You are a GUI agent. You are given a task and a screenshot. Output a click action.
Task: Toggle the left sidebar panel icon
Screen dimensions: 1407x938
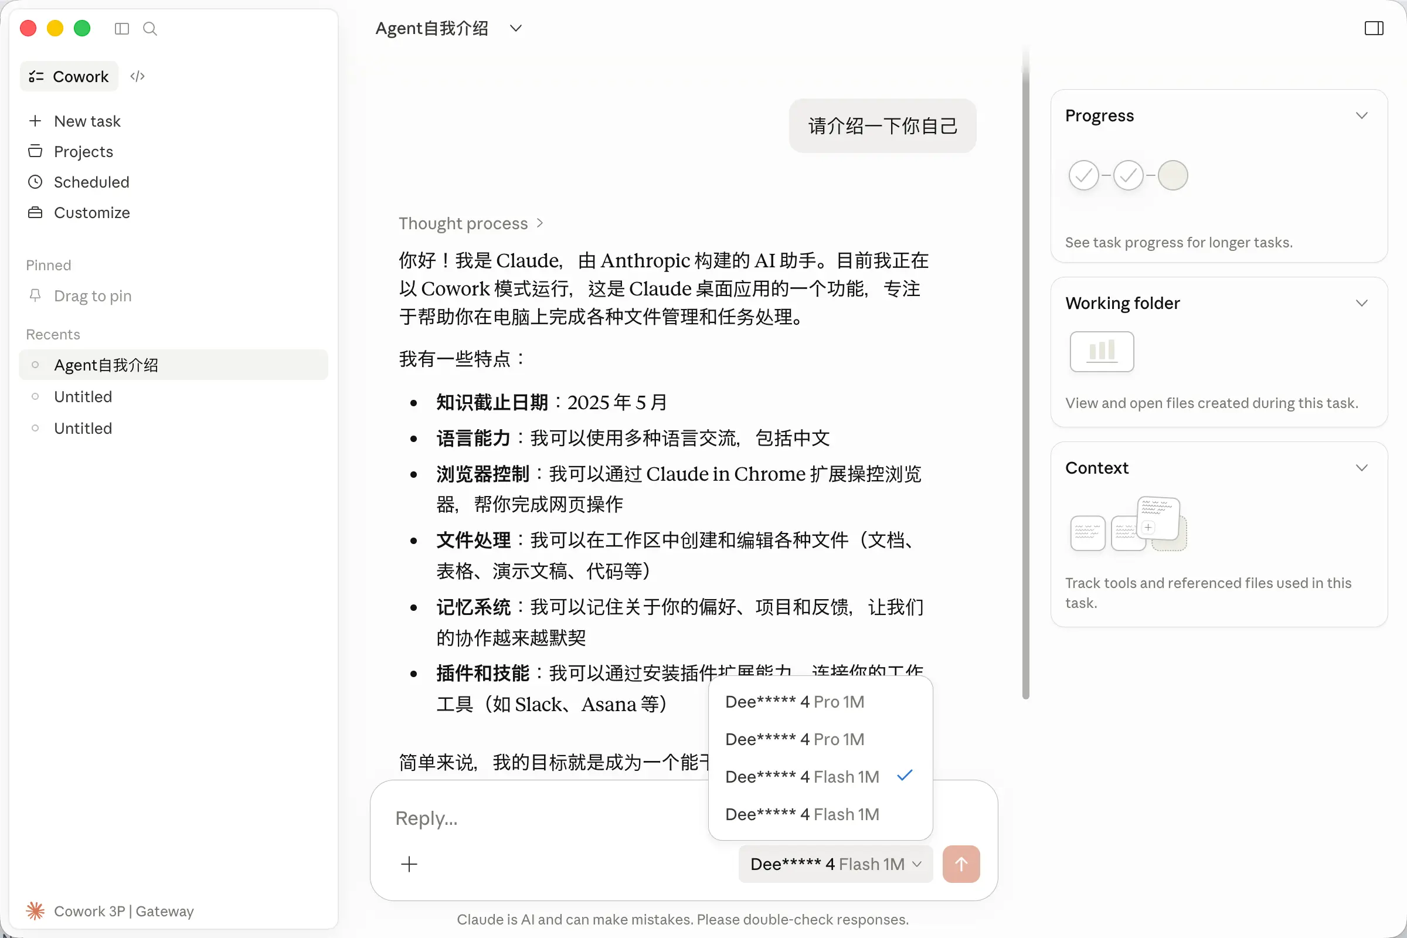coord(121,28)
